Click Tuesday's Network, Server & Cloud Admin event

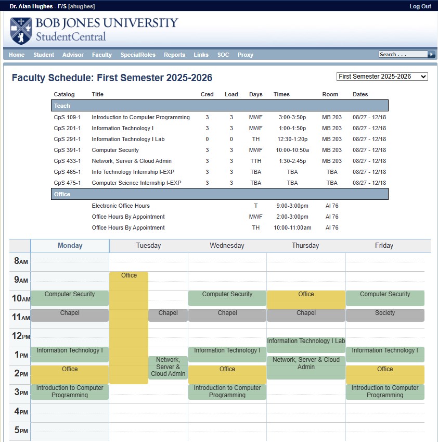(168, 367)
